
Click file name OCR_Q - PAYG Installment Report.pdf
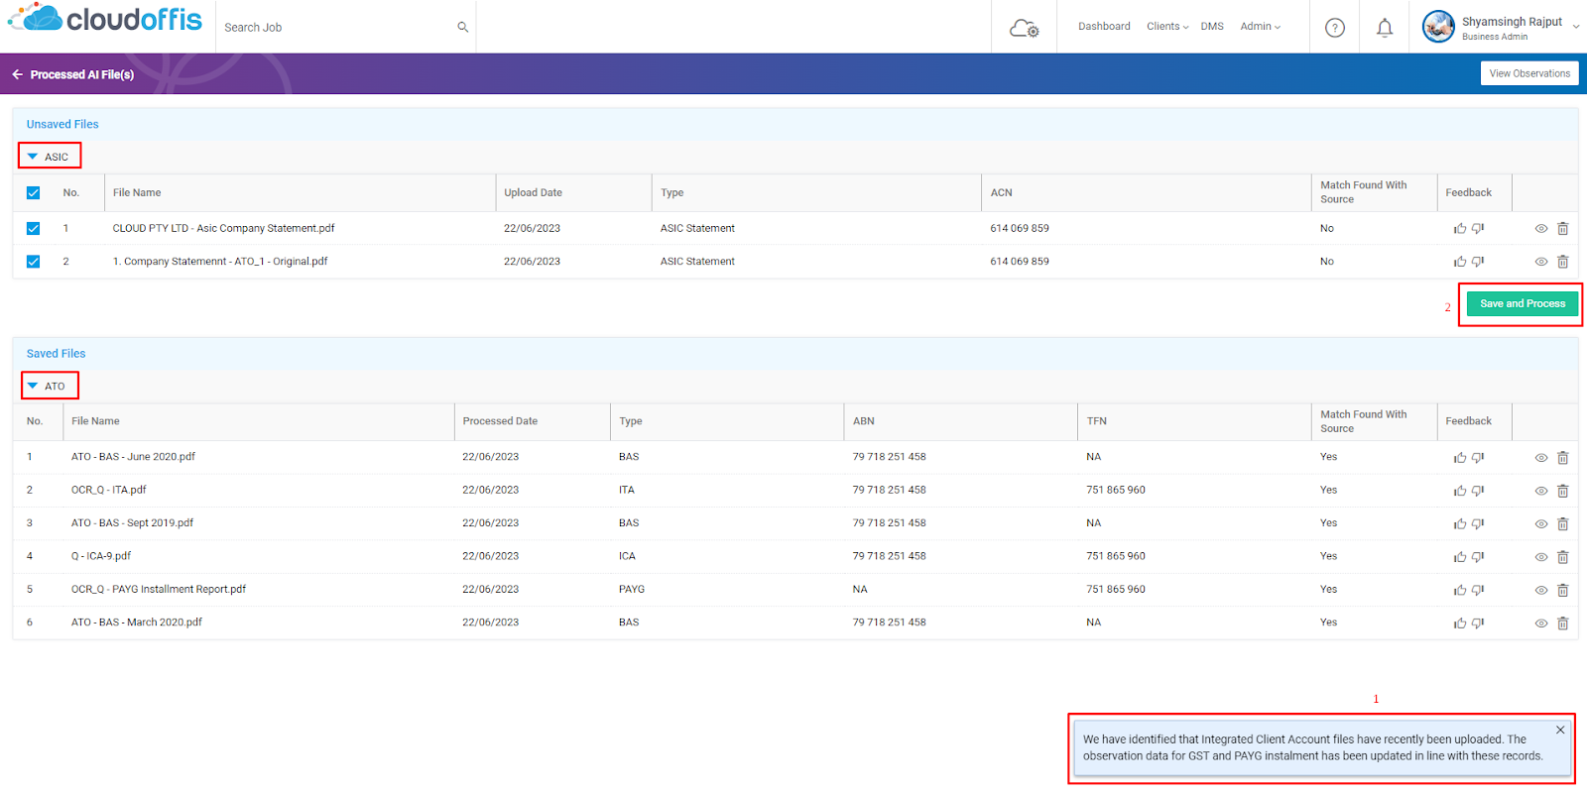pos(159,590)
